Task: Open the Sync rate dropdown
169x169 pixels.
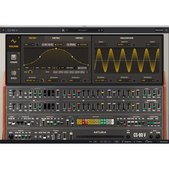Action: 29,45
